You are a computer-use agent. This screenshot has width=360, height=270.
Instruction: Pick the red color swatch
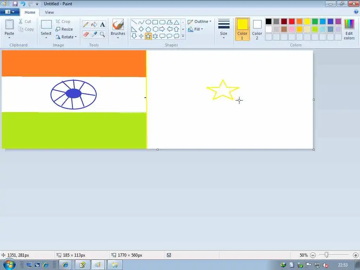[292, 21]
